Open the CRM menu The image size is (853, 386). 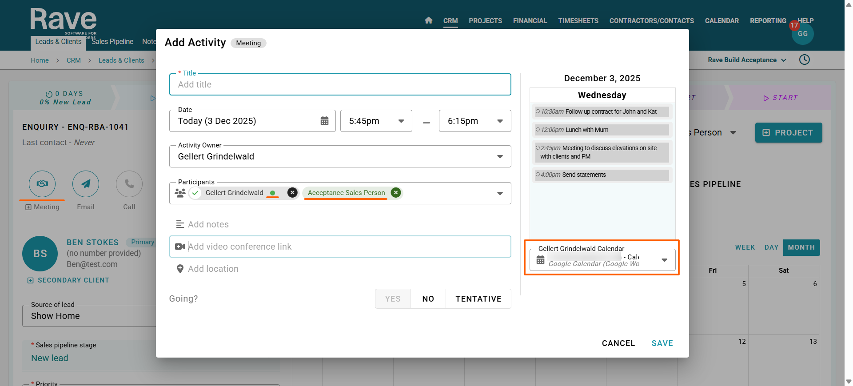click(450, 21)
